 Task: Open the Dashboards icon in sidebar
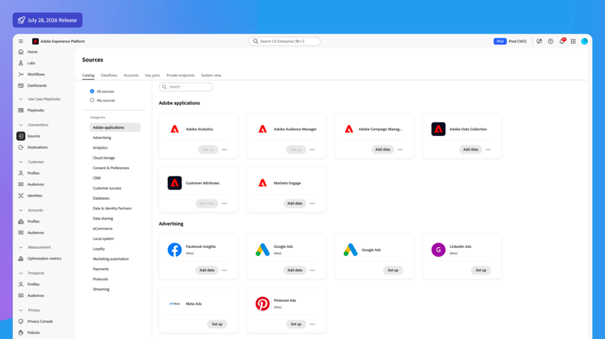tap(21, 85)
